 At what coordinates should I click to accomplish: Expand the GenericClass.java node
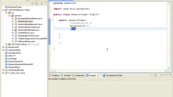(13, 21)
